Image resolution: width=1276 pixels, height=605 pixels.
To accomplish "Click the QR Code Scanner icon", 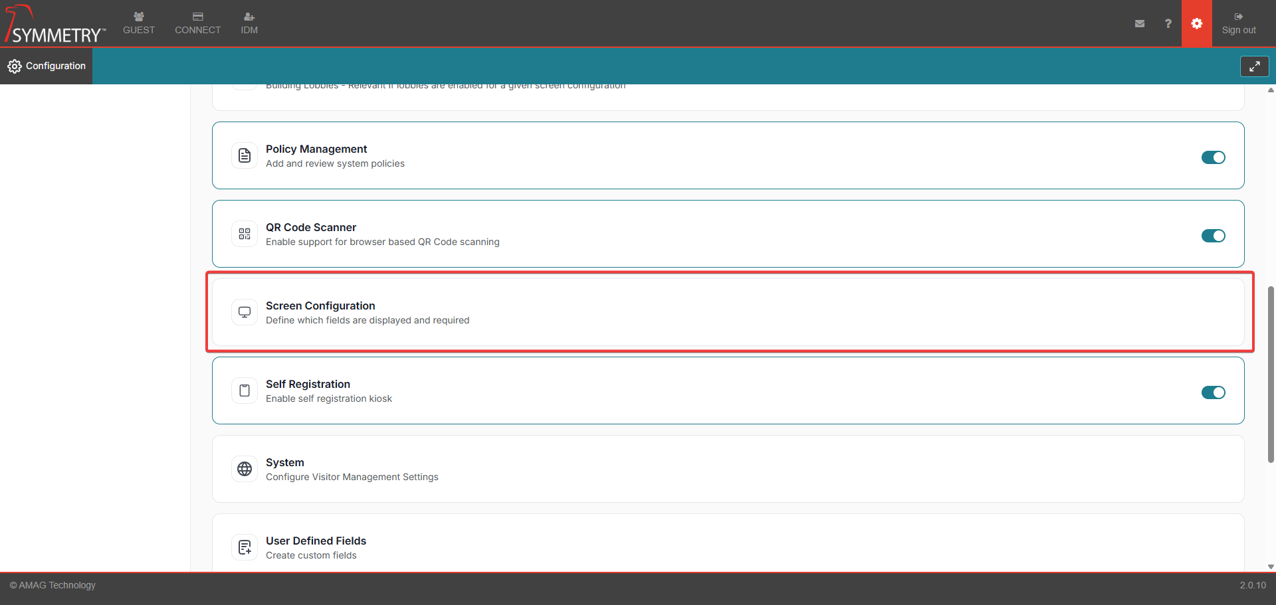I will [244, 233].
